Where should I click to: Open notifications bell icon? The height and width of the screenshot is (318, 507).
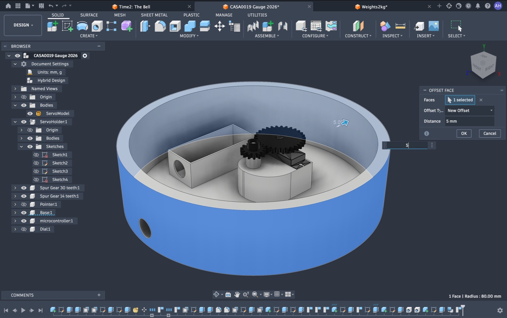tap(478, 6)
